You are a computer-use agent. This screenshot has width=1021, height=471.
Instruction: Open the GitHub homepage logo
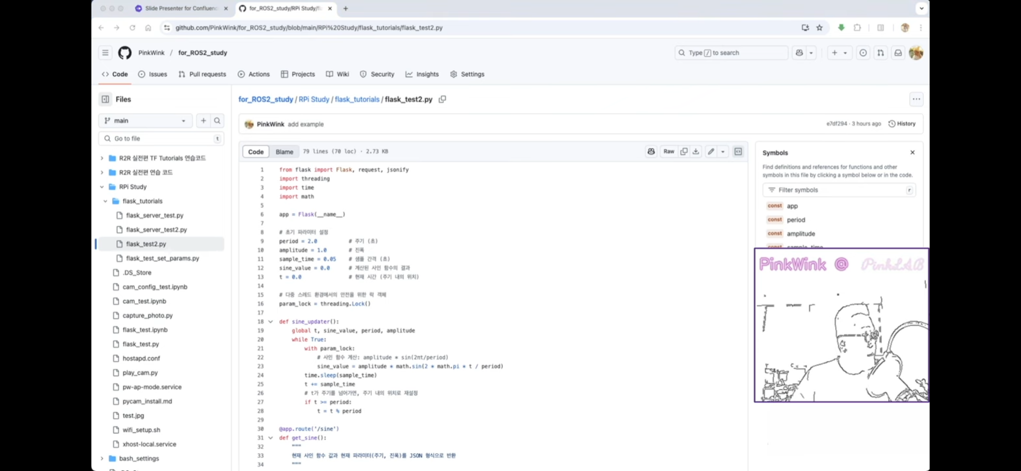[124, 53]
